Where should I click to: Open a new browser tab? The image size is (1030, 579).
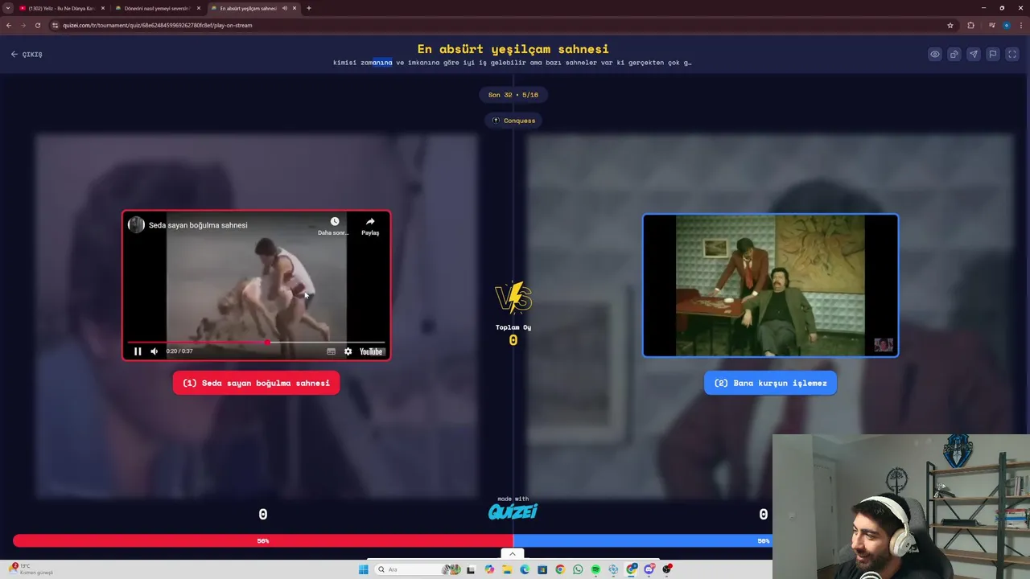309,8
